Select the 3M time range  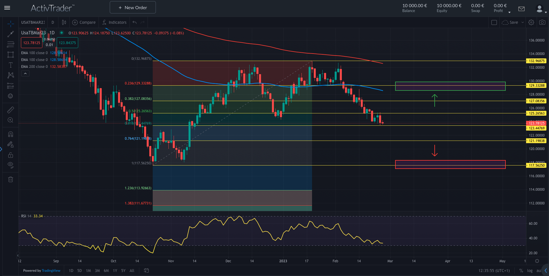[x=97, y=271]
